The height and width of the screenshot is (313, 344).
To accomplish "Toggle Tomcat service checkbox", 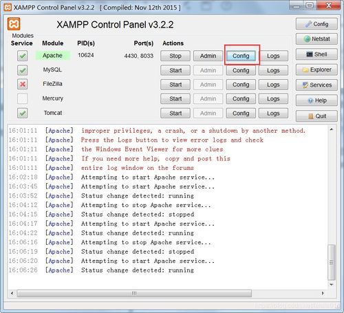I will point(22,113).
